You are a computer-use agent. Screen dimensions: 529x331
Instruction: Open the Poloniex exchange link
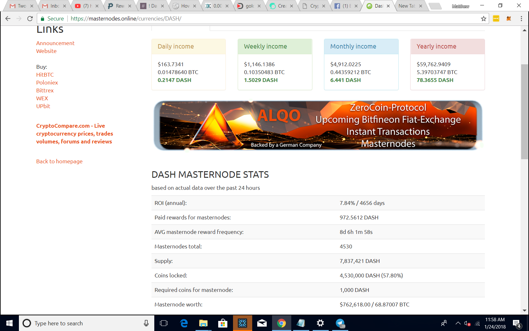[47, 83]
